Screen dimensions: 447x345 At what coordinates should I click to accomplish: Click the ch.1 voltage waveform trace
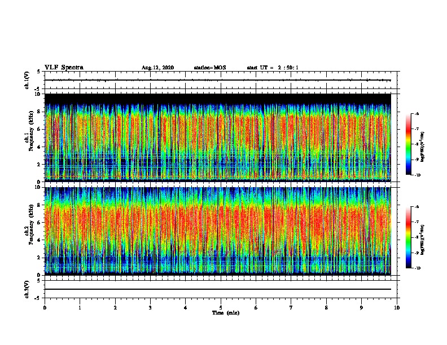coord(217,80)
